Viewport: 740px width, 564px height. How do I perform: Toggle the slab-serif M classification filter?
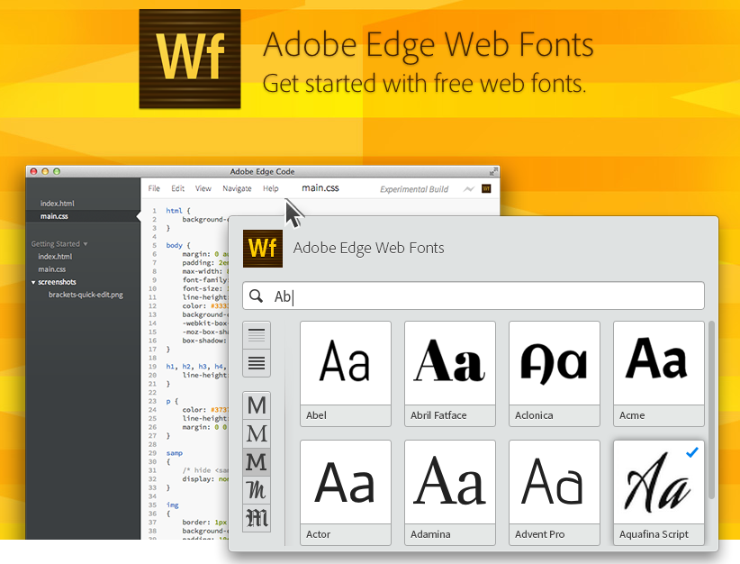coord(257,462)
